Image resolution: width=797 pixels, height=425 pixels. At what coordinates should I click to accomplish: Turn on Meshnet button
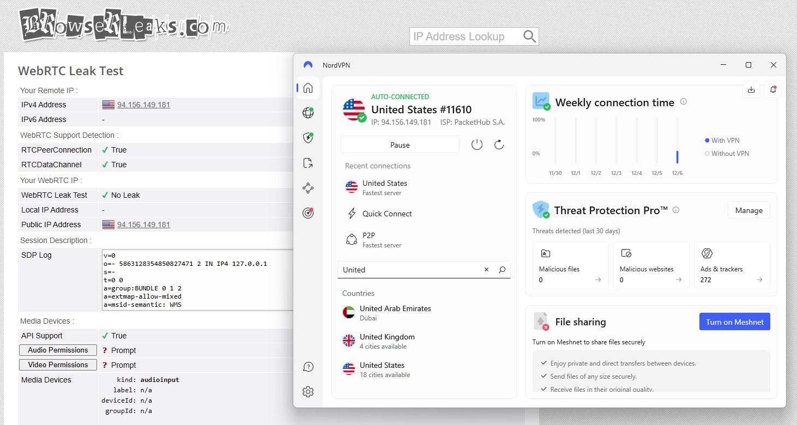[x=735, y=321]
